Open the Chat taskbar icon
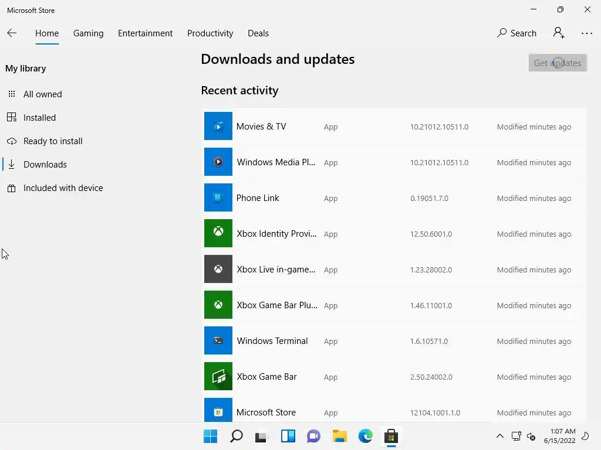This screenshot has height=450, width=601. [313, 436]
